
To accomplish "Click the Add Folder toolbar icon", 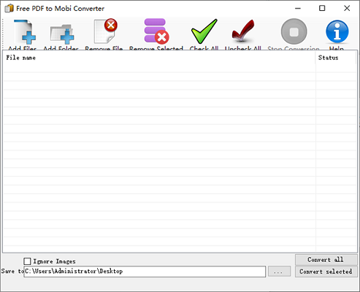I will point(62,34).
